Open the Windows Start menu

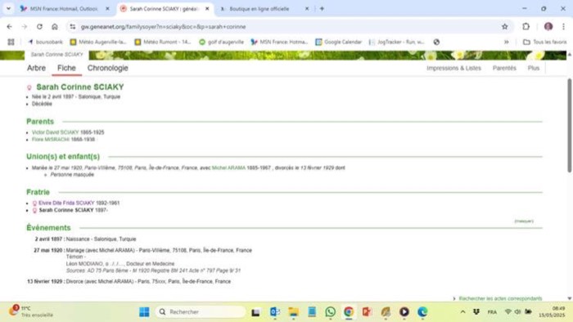pyautogui.click(x=144, y=312)
